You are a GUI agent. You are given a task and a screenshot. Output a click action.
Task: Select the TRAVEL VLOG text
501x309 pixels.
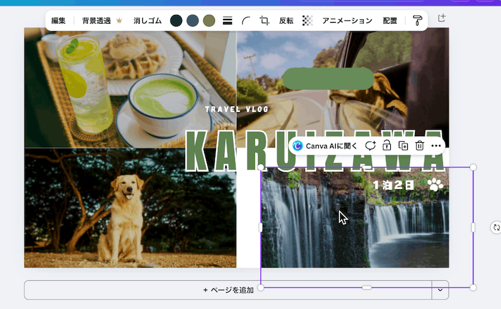point(237,110)
